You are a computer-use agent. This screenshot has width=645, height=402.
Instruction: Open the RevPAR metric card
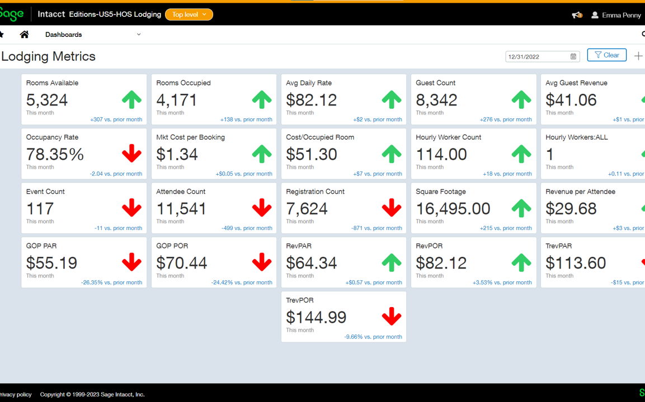click(x=343, y=262)
